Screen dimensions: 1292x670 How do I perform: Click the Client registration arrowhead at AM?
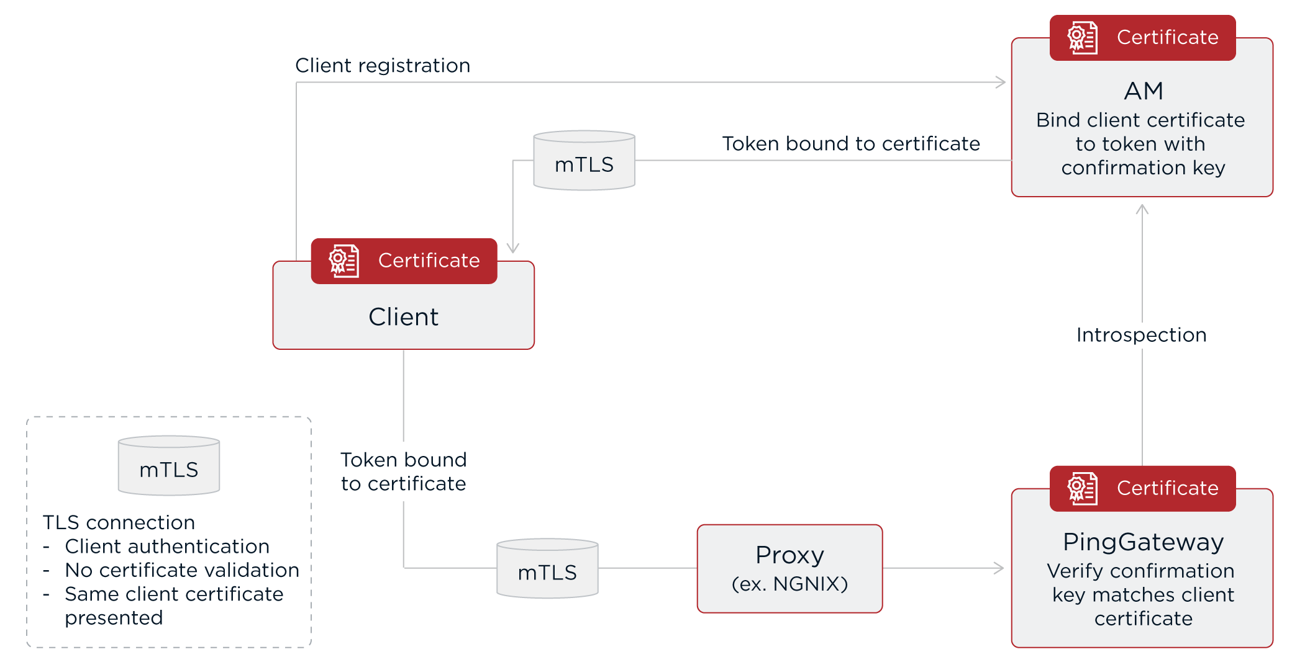tap(1000, 83)
